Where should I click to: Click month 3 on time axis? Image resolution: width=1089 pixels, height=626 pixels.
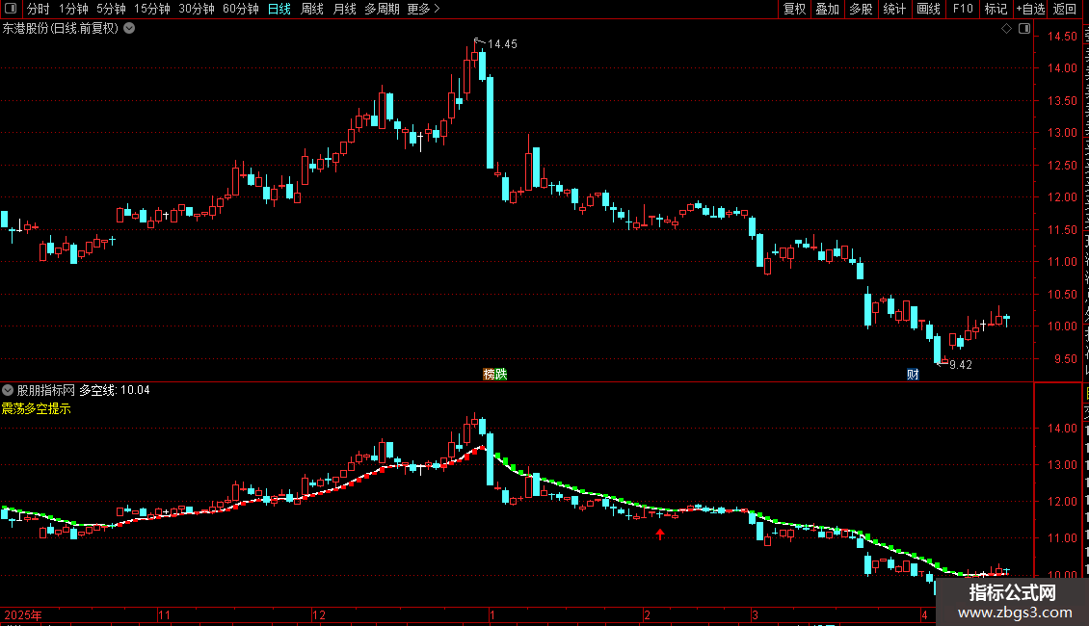[x=755, y=614]
